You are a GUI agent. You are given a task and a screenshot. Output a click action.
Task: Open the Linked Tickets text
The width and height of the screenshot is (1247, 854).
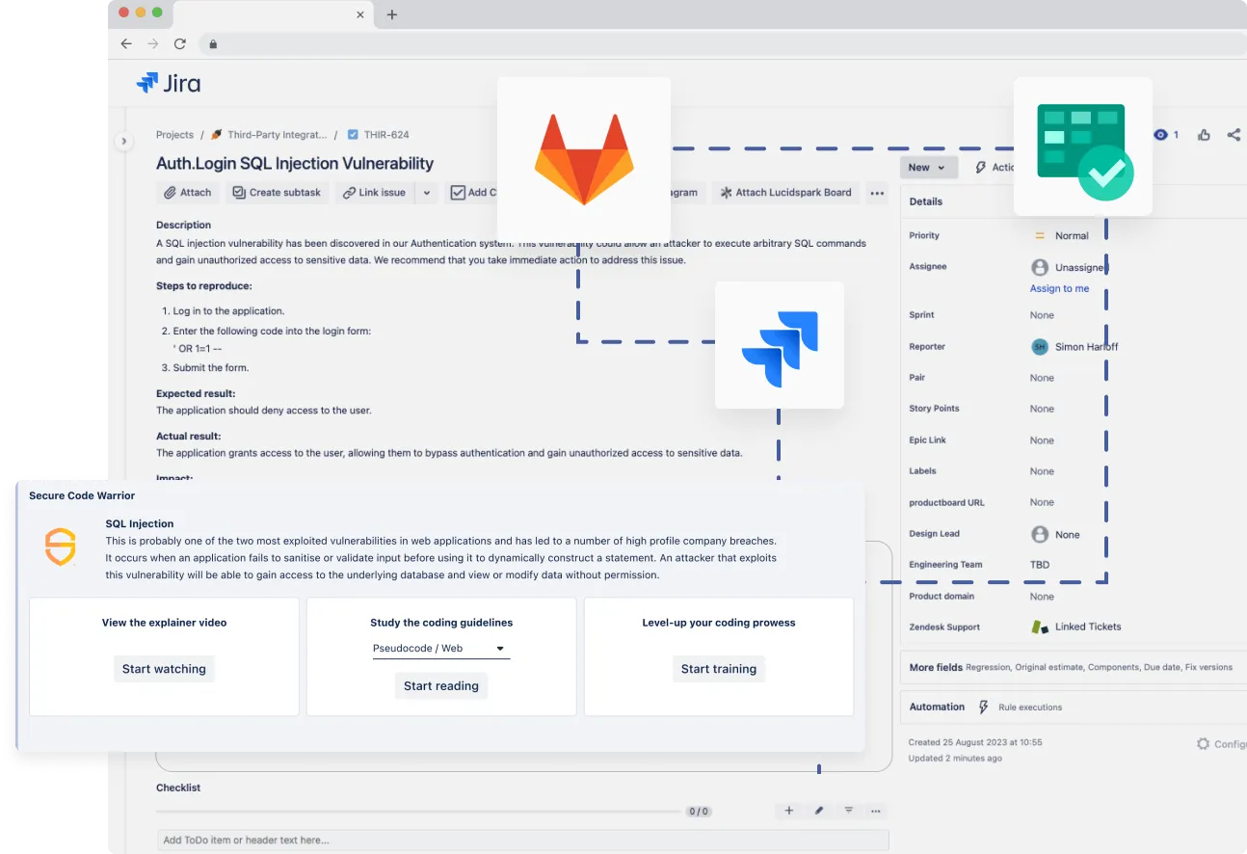[x=1088, y=627]
